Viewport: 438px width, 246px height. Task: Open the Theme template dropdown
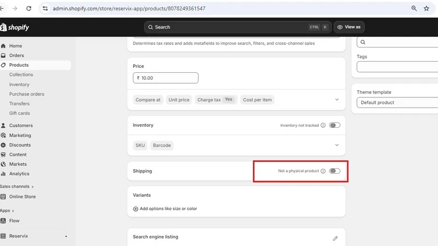coord(397,103)
